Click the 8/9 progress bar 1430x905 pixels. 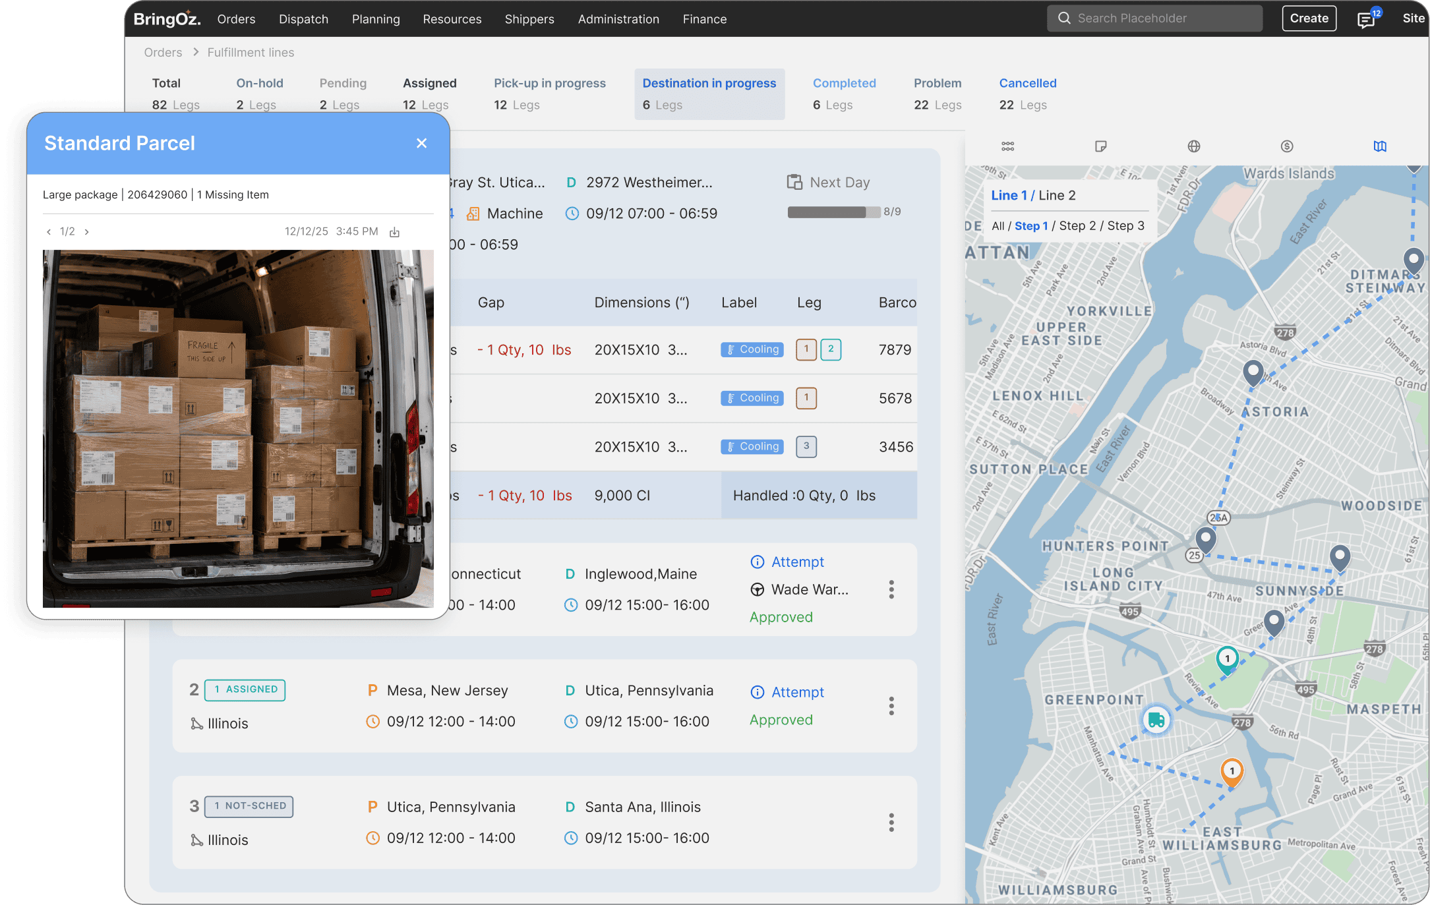tap(833, 212)
